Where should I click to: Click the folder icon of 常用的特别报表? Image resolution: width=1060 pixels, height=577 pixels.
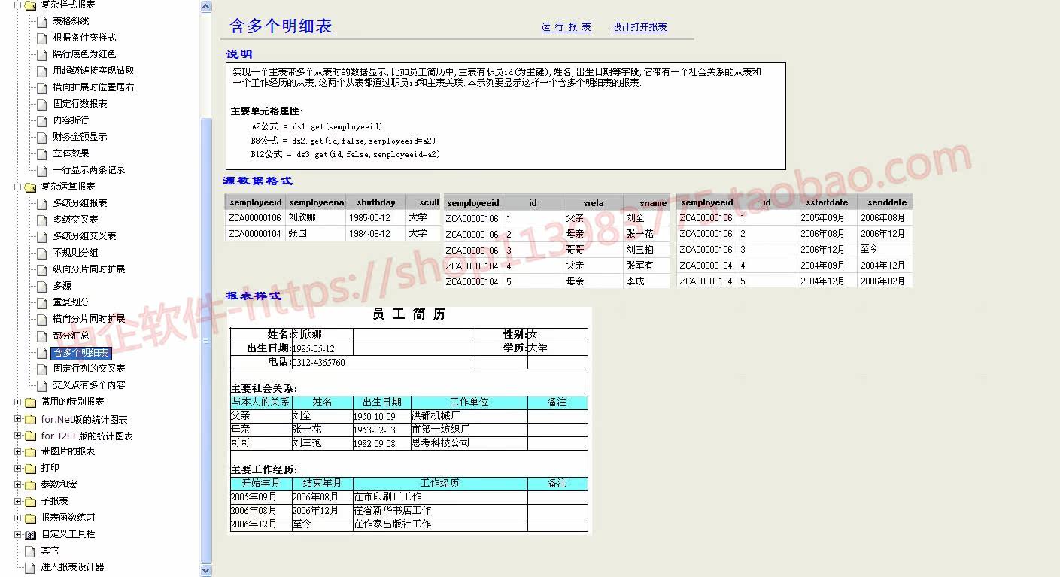pos(31,402)
